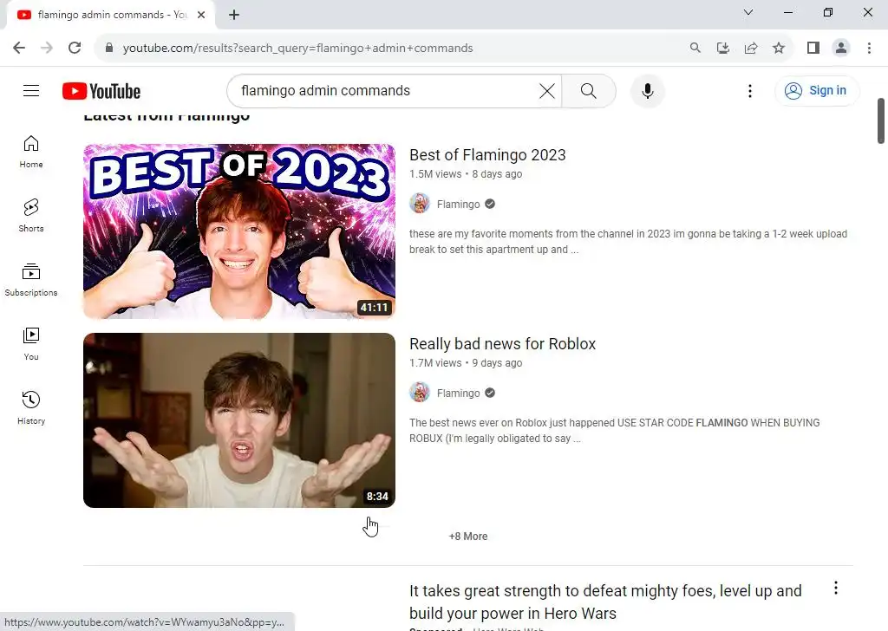Click the '1.5M views • 8 days ago' text
Image resolution: width=888 pixels, height=631 pixels.
466,173
